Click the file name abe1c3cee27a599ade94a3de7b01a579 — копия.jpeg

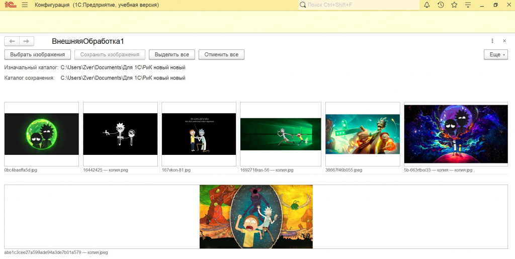[x=56, y=252]
